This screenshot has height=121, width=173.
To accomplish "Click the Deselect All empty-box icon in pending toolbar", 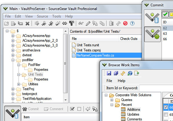I will [x=79, y=109].
